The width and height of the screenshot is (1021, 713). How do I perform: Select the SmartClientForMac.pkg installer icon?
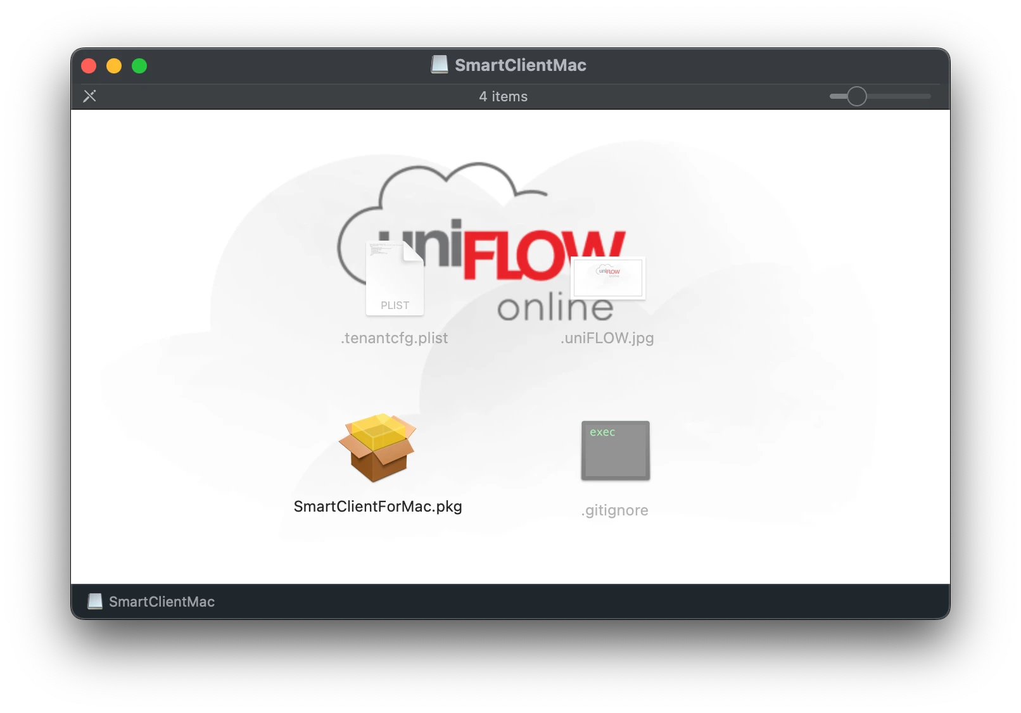(377, 448)
